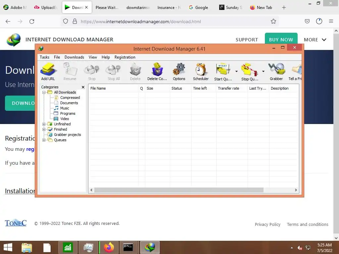Switch to Sunday browser tab
Screen dimensions: 339x254
pyautogui.click(x=231, y=8)
